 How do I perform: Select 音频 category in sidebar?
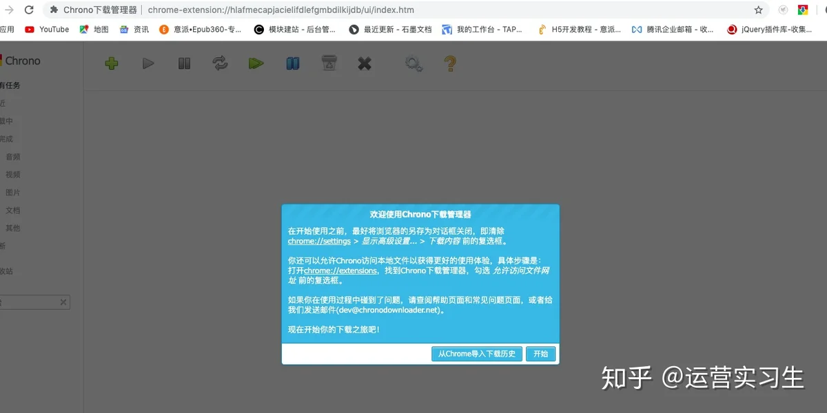coord(13,157)
